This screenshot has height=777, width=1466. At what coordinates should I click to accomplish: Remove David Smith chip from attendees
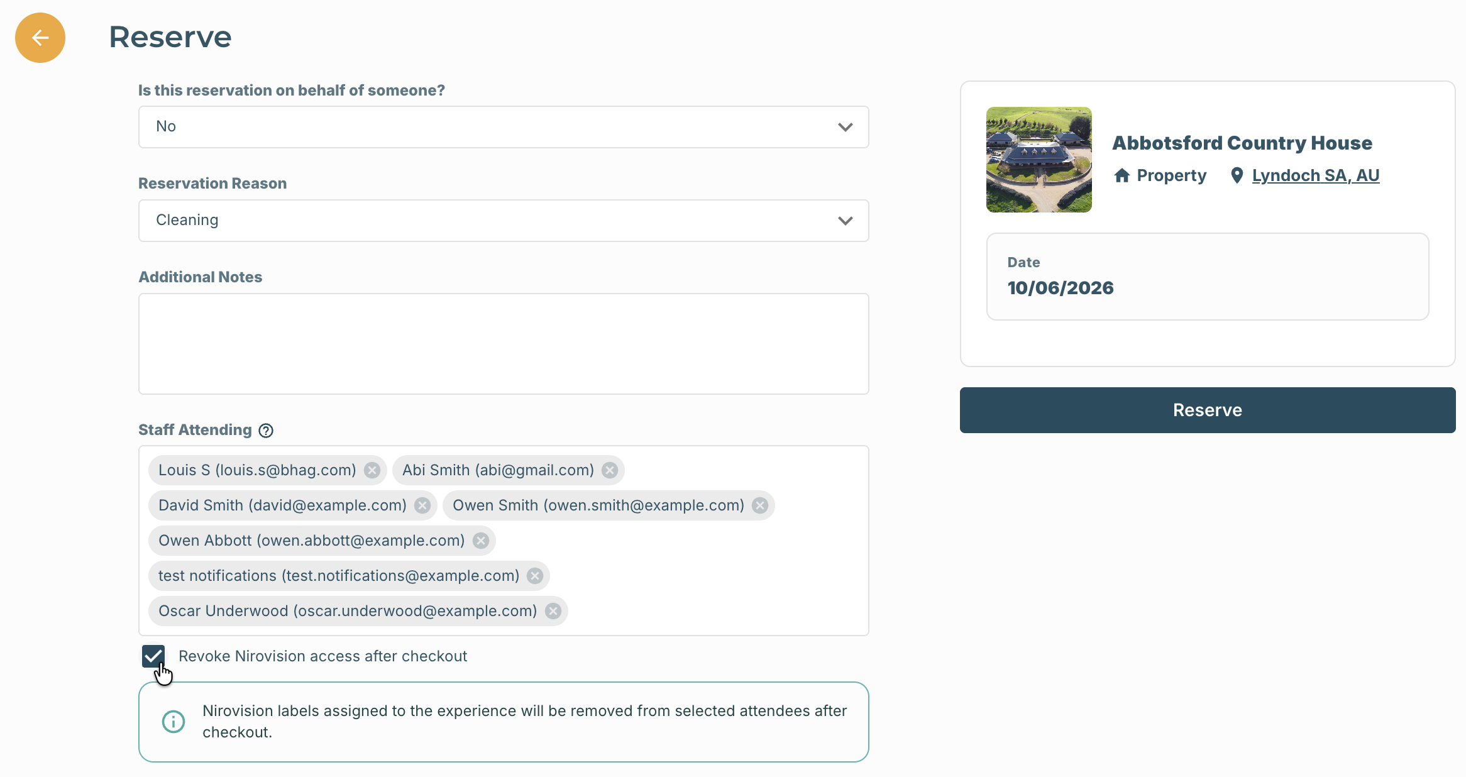coord(422,505)
